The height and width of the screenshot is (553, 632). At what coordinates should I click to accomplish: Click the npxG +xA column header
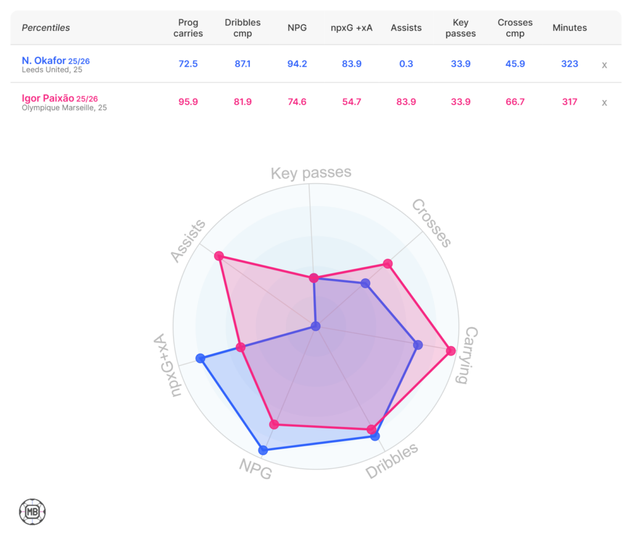point(351,28)
